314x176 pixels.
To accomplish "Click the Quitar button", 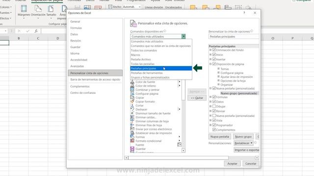I will (197, 98).
